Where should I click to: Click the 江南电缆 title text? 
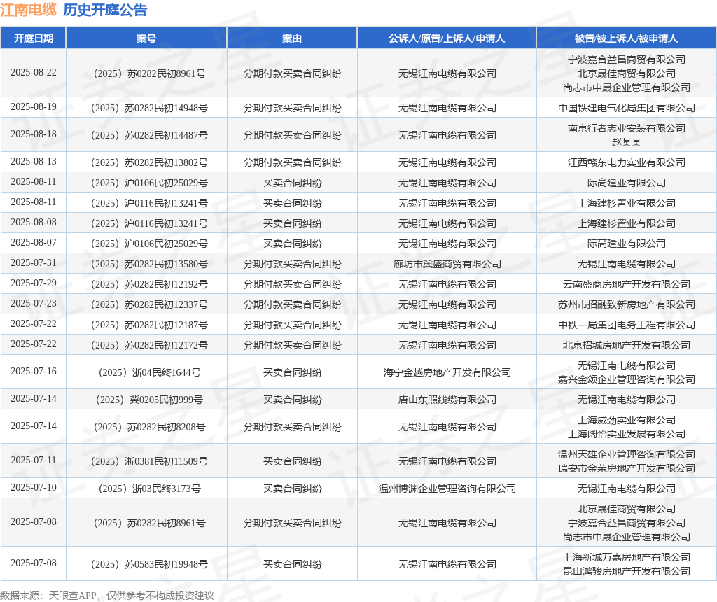tap(28, 10)
